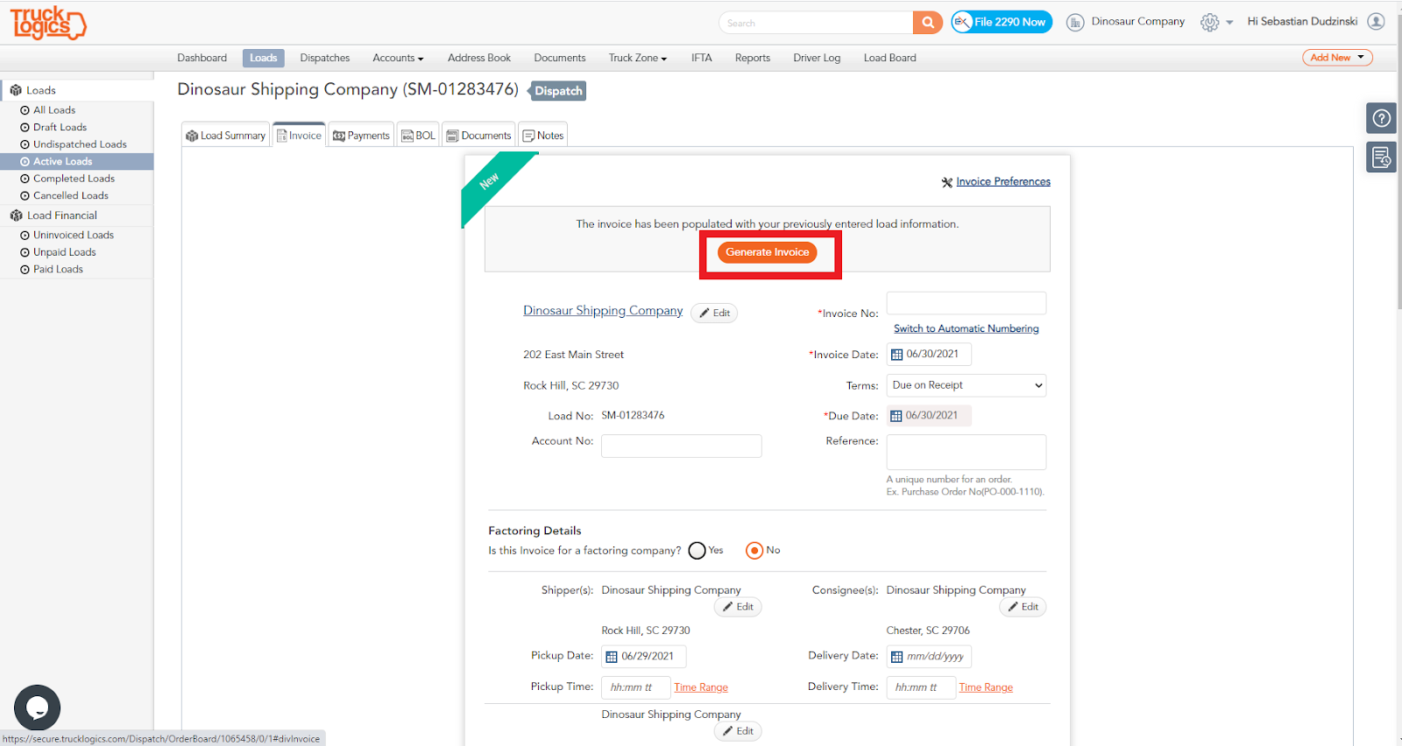Go to IFTA in the top menu

(x=701, y=58)
